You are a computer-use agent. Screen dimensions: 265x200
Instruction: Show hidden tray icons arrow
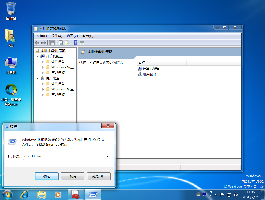point(216,195)
